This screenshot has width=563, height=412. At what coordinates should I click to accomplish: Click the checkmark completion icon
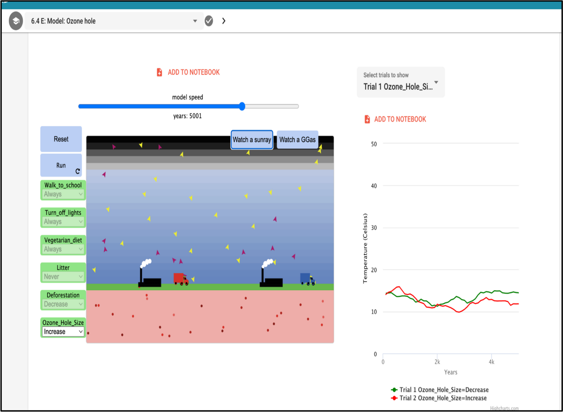[209, 21]
